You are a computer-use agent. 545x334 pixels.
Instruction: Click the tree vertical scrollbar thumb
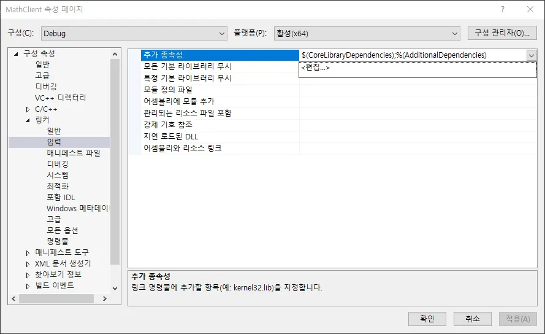(115, 162)
